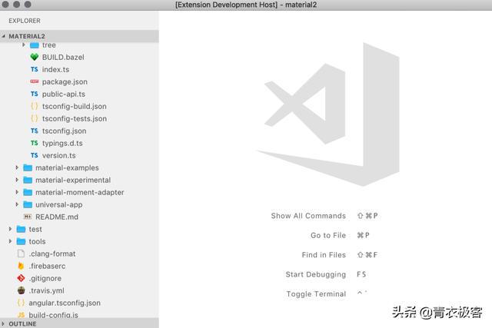
Task: Click the braces icon beside angular.tsconfig.json
Action: click(x=21, y=303)
